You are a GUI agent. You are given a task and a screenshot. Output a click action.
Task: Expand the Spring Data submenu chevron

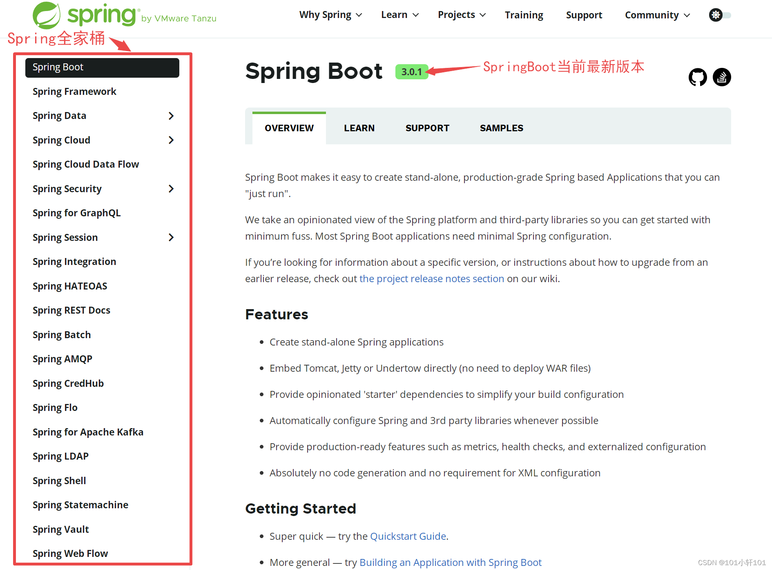[x=171, y=116]
